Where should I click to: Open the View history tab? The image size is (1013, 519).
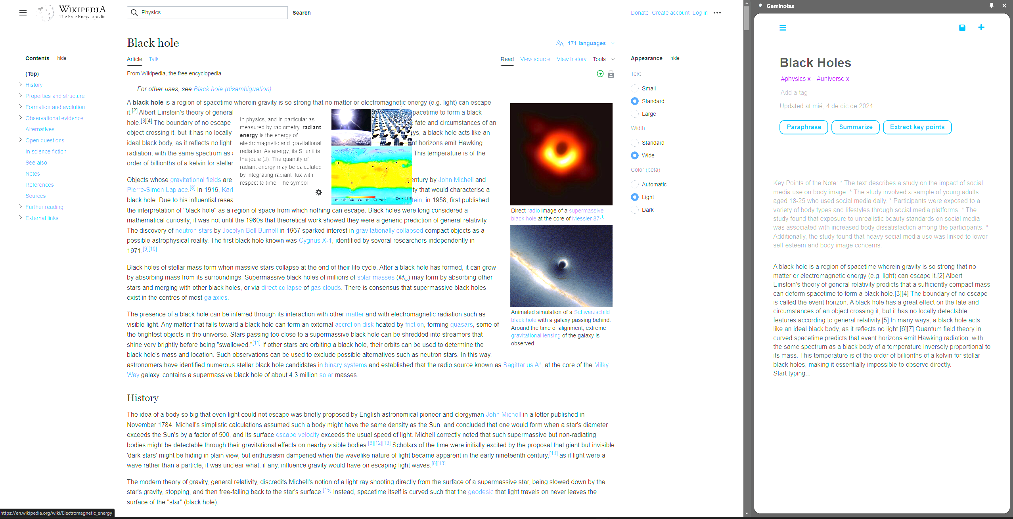click(x=571, y=59)
